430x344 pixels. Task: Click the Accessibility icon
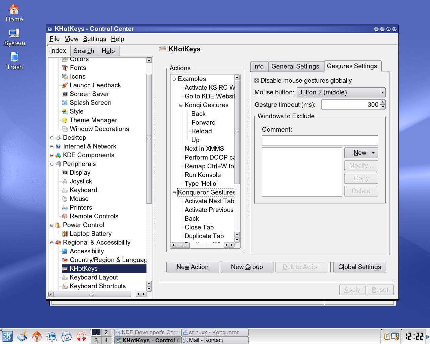[65, 251]
